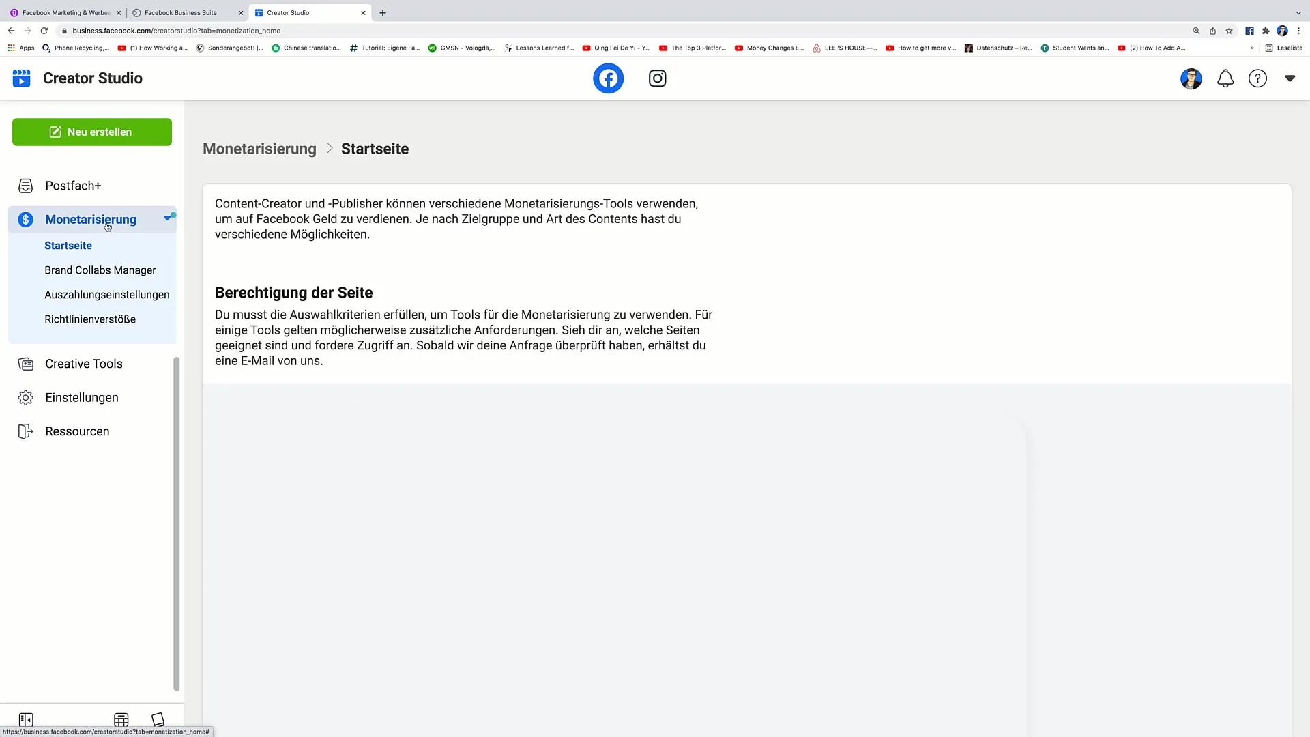This screenshot has width=1310, height=737.
Task: Click Startseite in the breadcrumb
Action: pyautogui.click(x=375, y=149)
